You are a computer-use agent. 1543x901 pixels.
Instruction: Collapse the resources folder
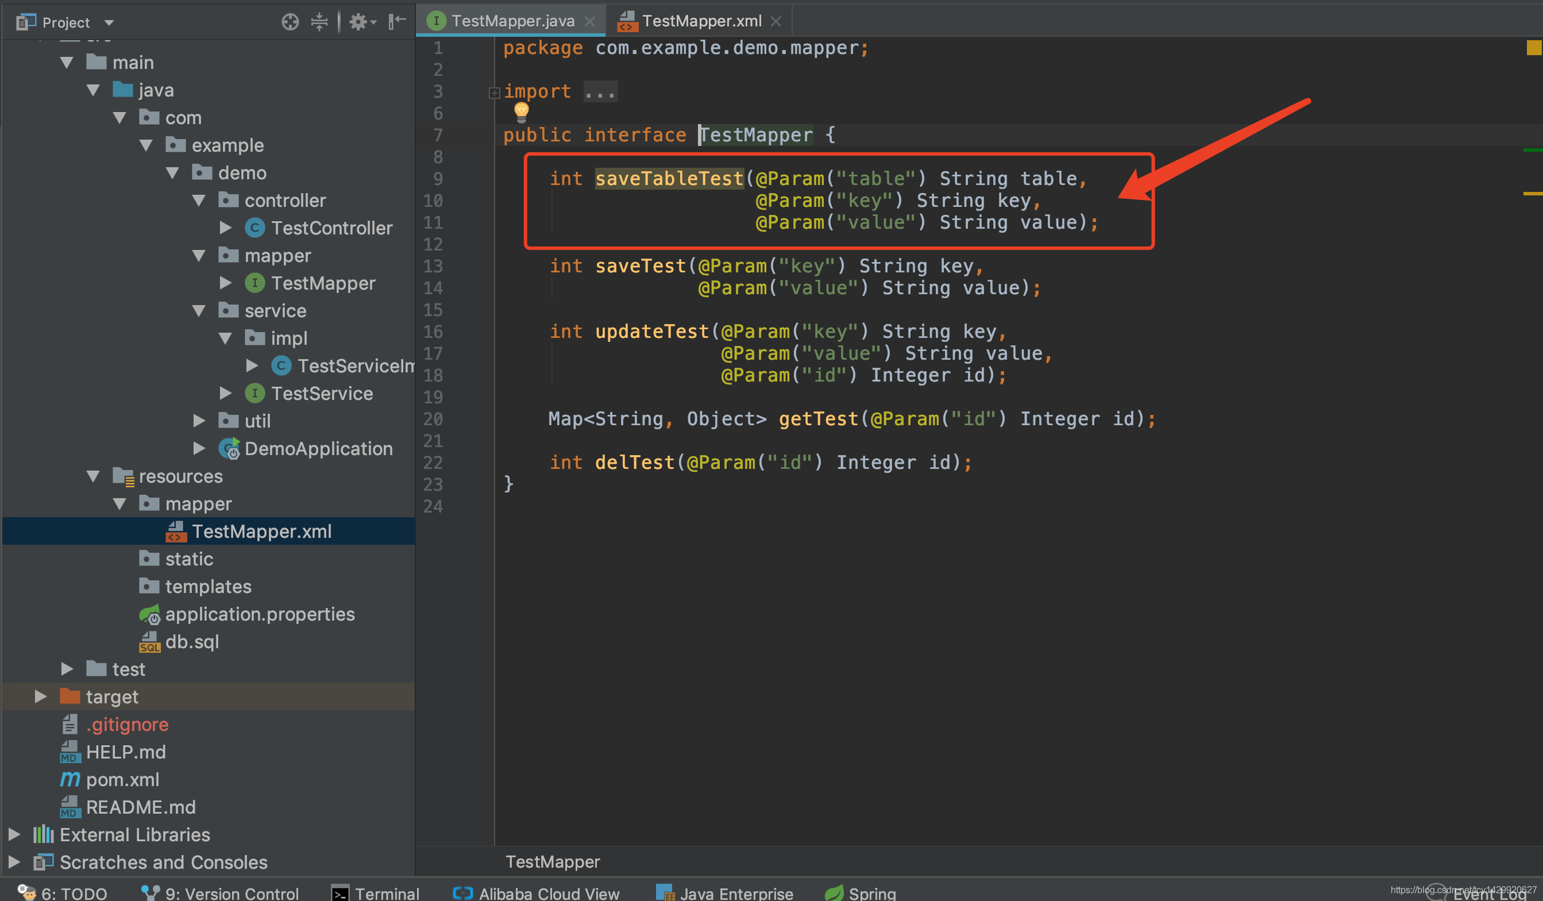(x=93, y=476)
